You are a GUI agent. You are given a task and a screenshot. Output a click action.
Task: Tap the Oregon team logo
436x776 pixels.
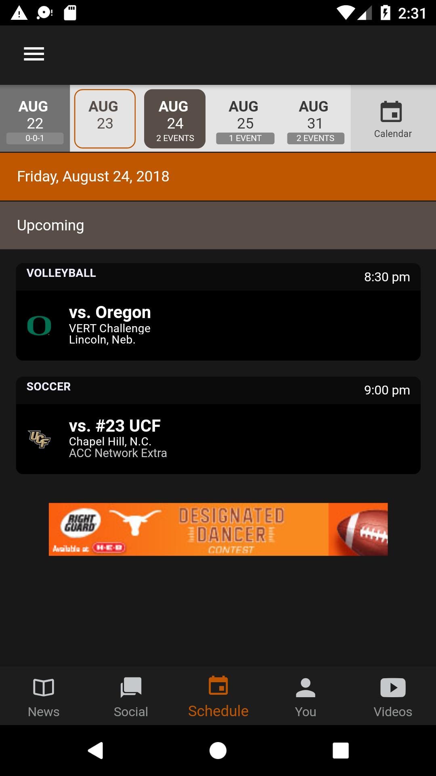tap(39, 326)
